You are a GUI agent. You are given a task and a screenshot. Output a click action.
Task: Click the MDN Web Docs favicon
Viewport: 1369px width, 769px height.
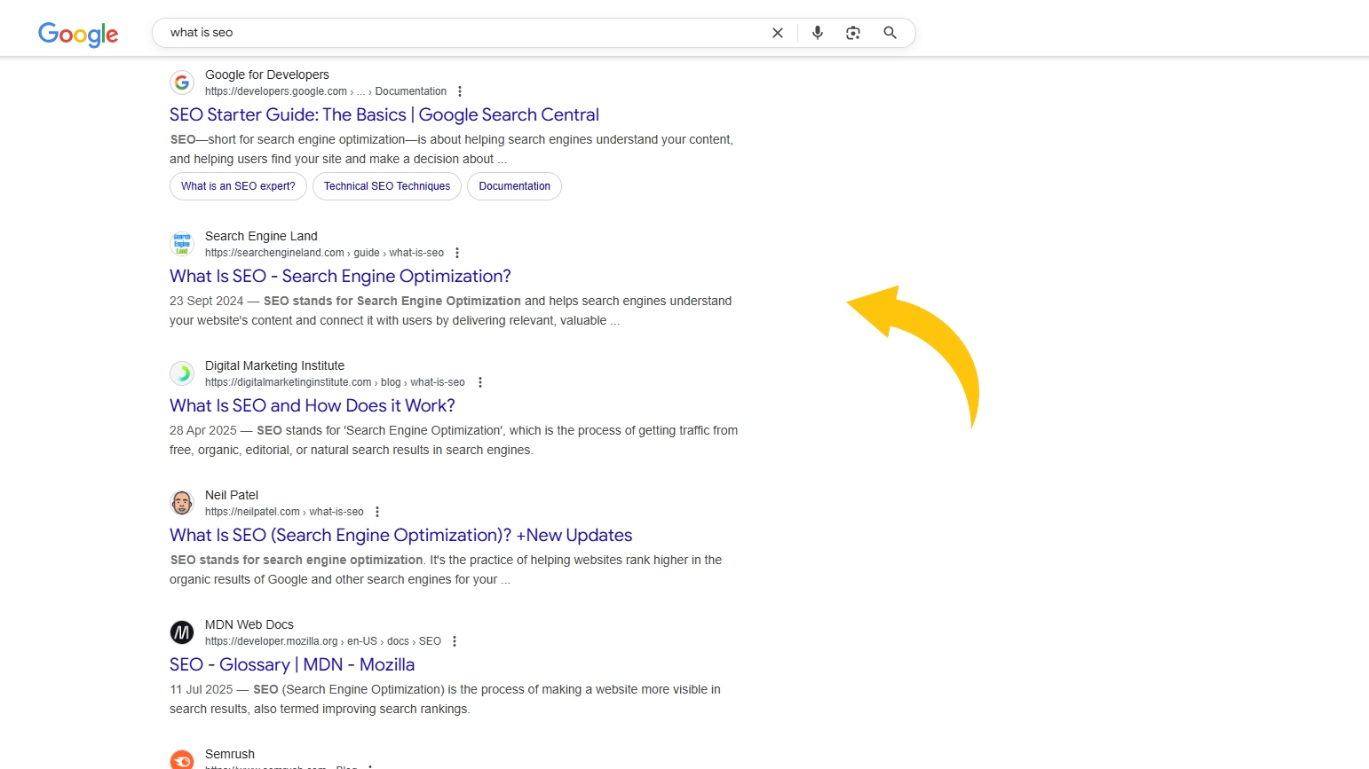tap(182, 632)
